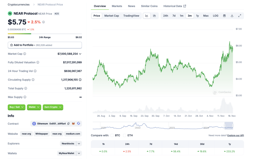Click the NEAR Protocol coin logo
The image size is (256, 159).
[x=10, y=13]
